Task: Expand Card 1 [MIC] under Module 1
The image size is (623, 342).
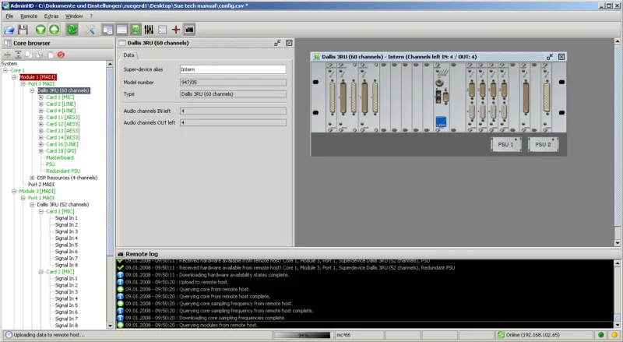Action: [x=41, y=97]
